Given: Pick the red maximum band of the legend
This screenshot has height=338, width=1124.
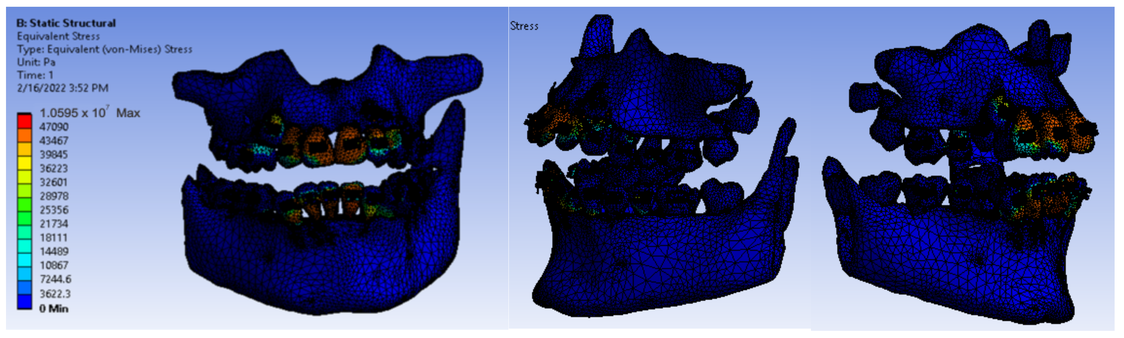Looking at the screenshot, I should click(x=24, y=121).
